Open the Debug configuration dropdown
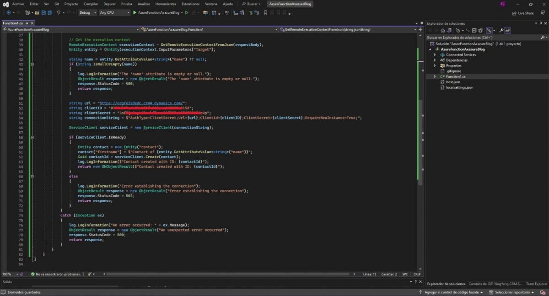Viewport: 549px width, 296px height. coord(87,13)
